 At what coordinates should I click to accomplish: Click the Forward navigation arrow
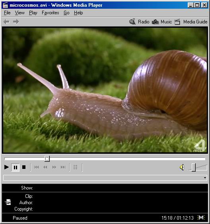pyautogui.click(x=16, y=22)
